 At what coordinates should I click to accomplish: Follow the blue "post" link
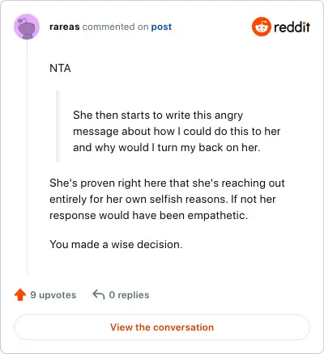point(161,27)
